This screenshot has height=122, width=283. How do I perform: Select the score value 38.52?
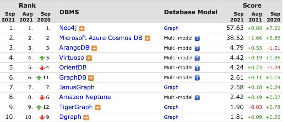tap(235, 38)
